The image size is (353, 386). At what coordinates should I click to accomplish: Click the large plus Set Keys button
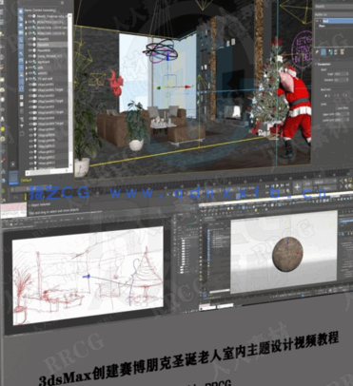297,186
